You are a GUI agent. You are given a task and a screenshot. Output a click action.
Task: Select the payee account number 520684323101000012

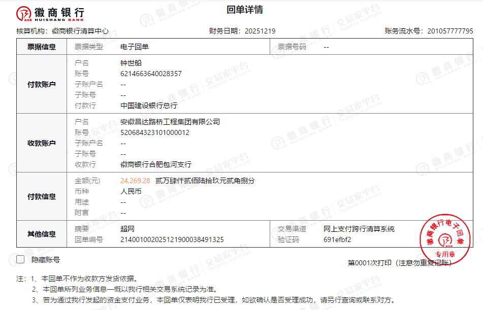pos(154,132)
